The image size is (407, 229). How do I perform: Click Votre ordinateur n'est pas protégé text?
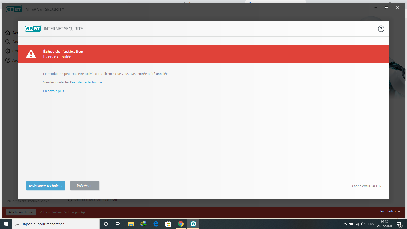click(63, 212)
